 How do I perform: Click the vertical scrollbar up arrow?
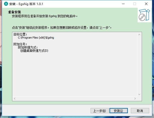(139, 35)
